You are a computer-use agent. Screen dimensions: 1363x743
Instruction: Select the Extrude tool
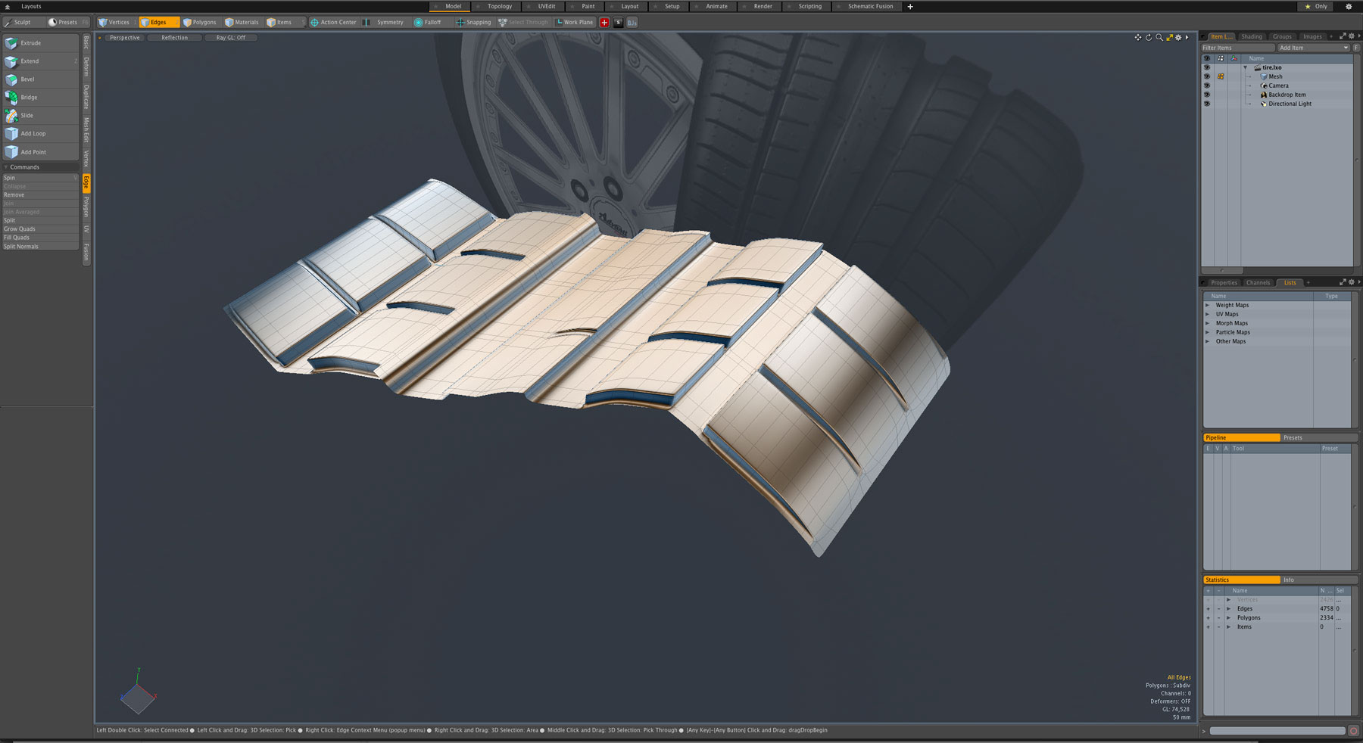[32, 43]
